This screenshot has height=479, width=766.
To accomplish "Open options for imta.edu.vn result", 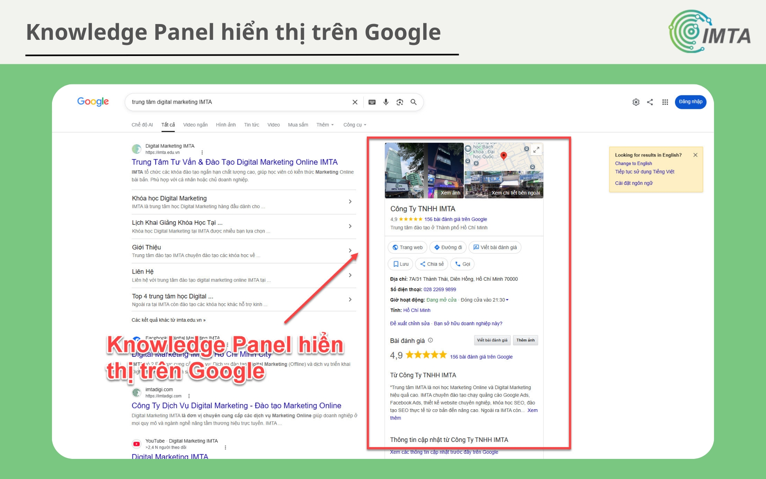I will coord(202,153).
